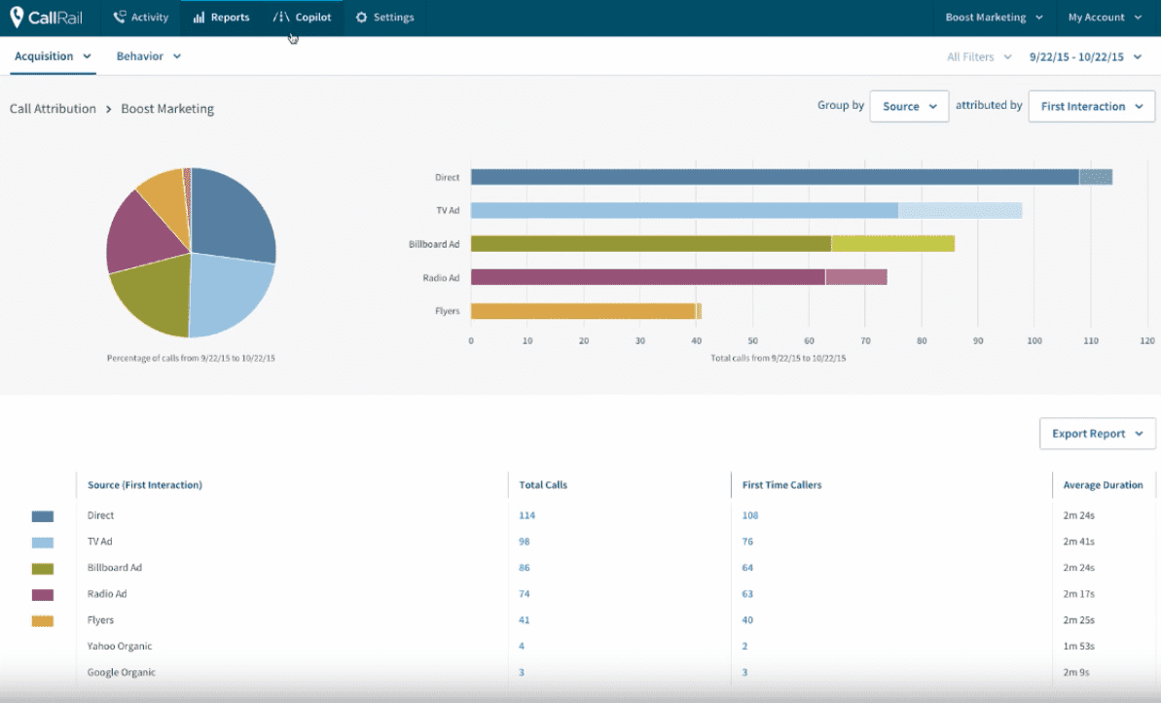Image resolution: width=1161 pixels, height=703 pixels.
Task: Click the Copilot road icon
Action: click(280, 18)
